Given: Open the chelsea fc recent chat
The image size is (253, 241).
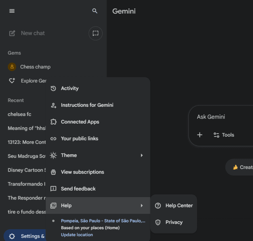Looking at the screenshot, I should tap(20, 114).
